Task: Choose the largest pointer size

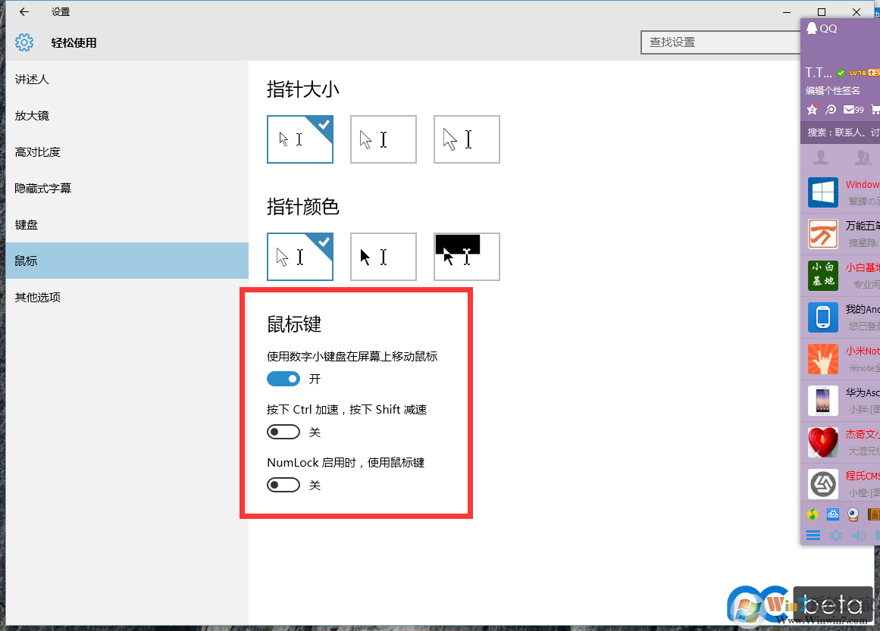Action: (x=466, y=139)
